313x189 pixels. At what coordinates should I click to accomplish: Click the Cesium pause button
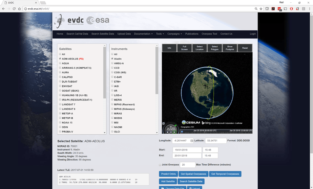click(171, 132)
